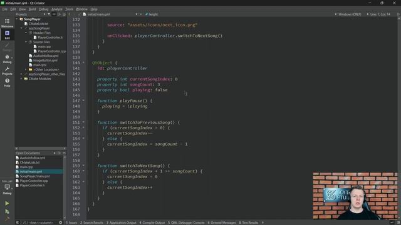Fold switchToPreviousSong function at line 151
This screenshot has height=225, width=401.
[83, 122]
